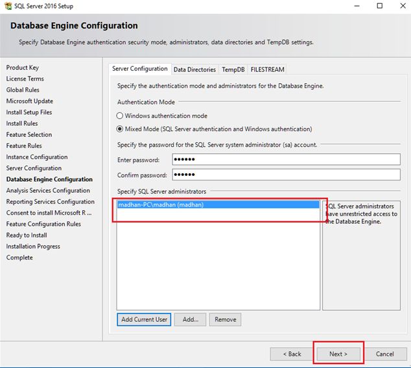Viewport: 411px width, 368px height.
Task: Maximize the setup window
Action: [x=380, y=6]
